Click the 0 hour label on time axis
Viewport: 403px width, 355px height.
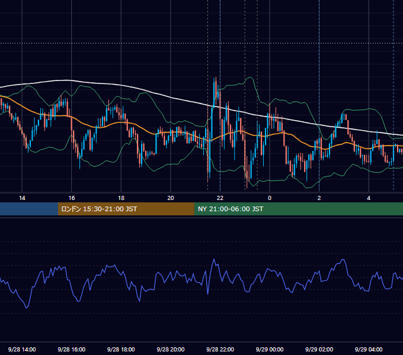[270, 198]
